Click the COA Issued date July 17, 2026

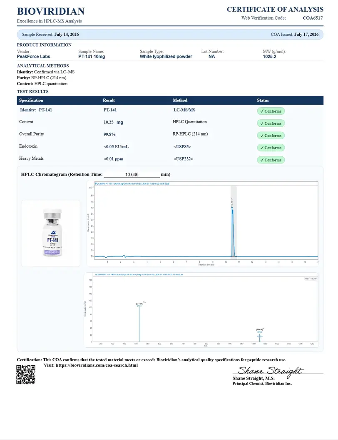click(306, 34)
